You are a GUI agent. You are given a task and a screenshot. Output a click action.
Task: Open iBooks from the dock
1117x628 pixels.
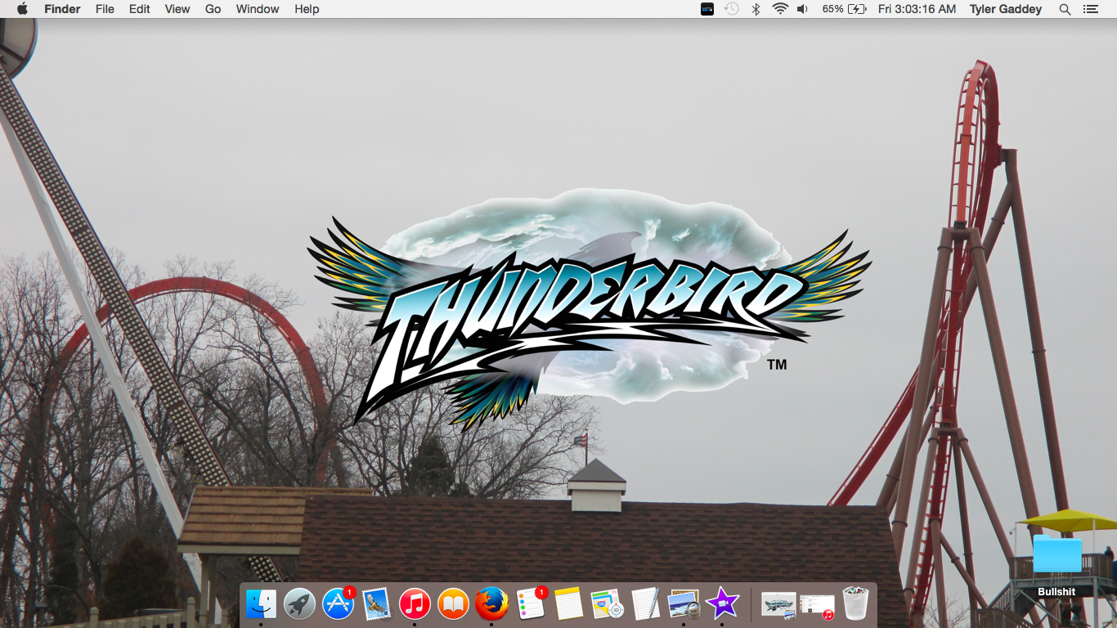453,604
